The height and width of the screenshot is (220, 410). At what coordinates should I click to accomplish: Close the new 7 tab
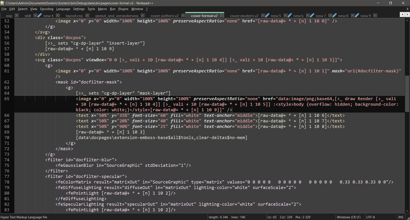(x=330, y=16)
